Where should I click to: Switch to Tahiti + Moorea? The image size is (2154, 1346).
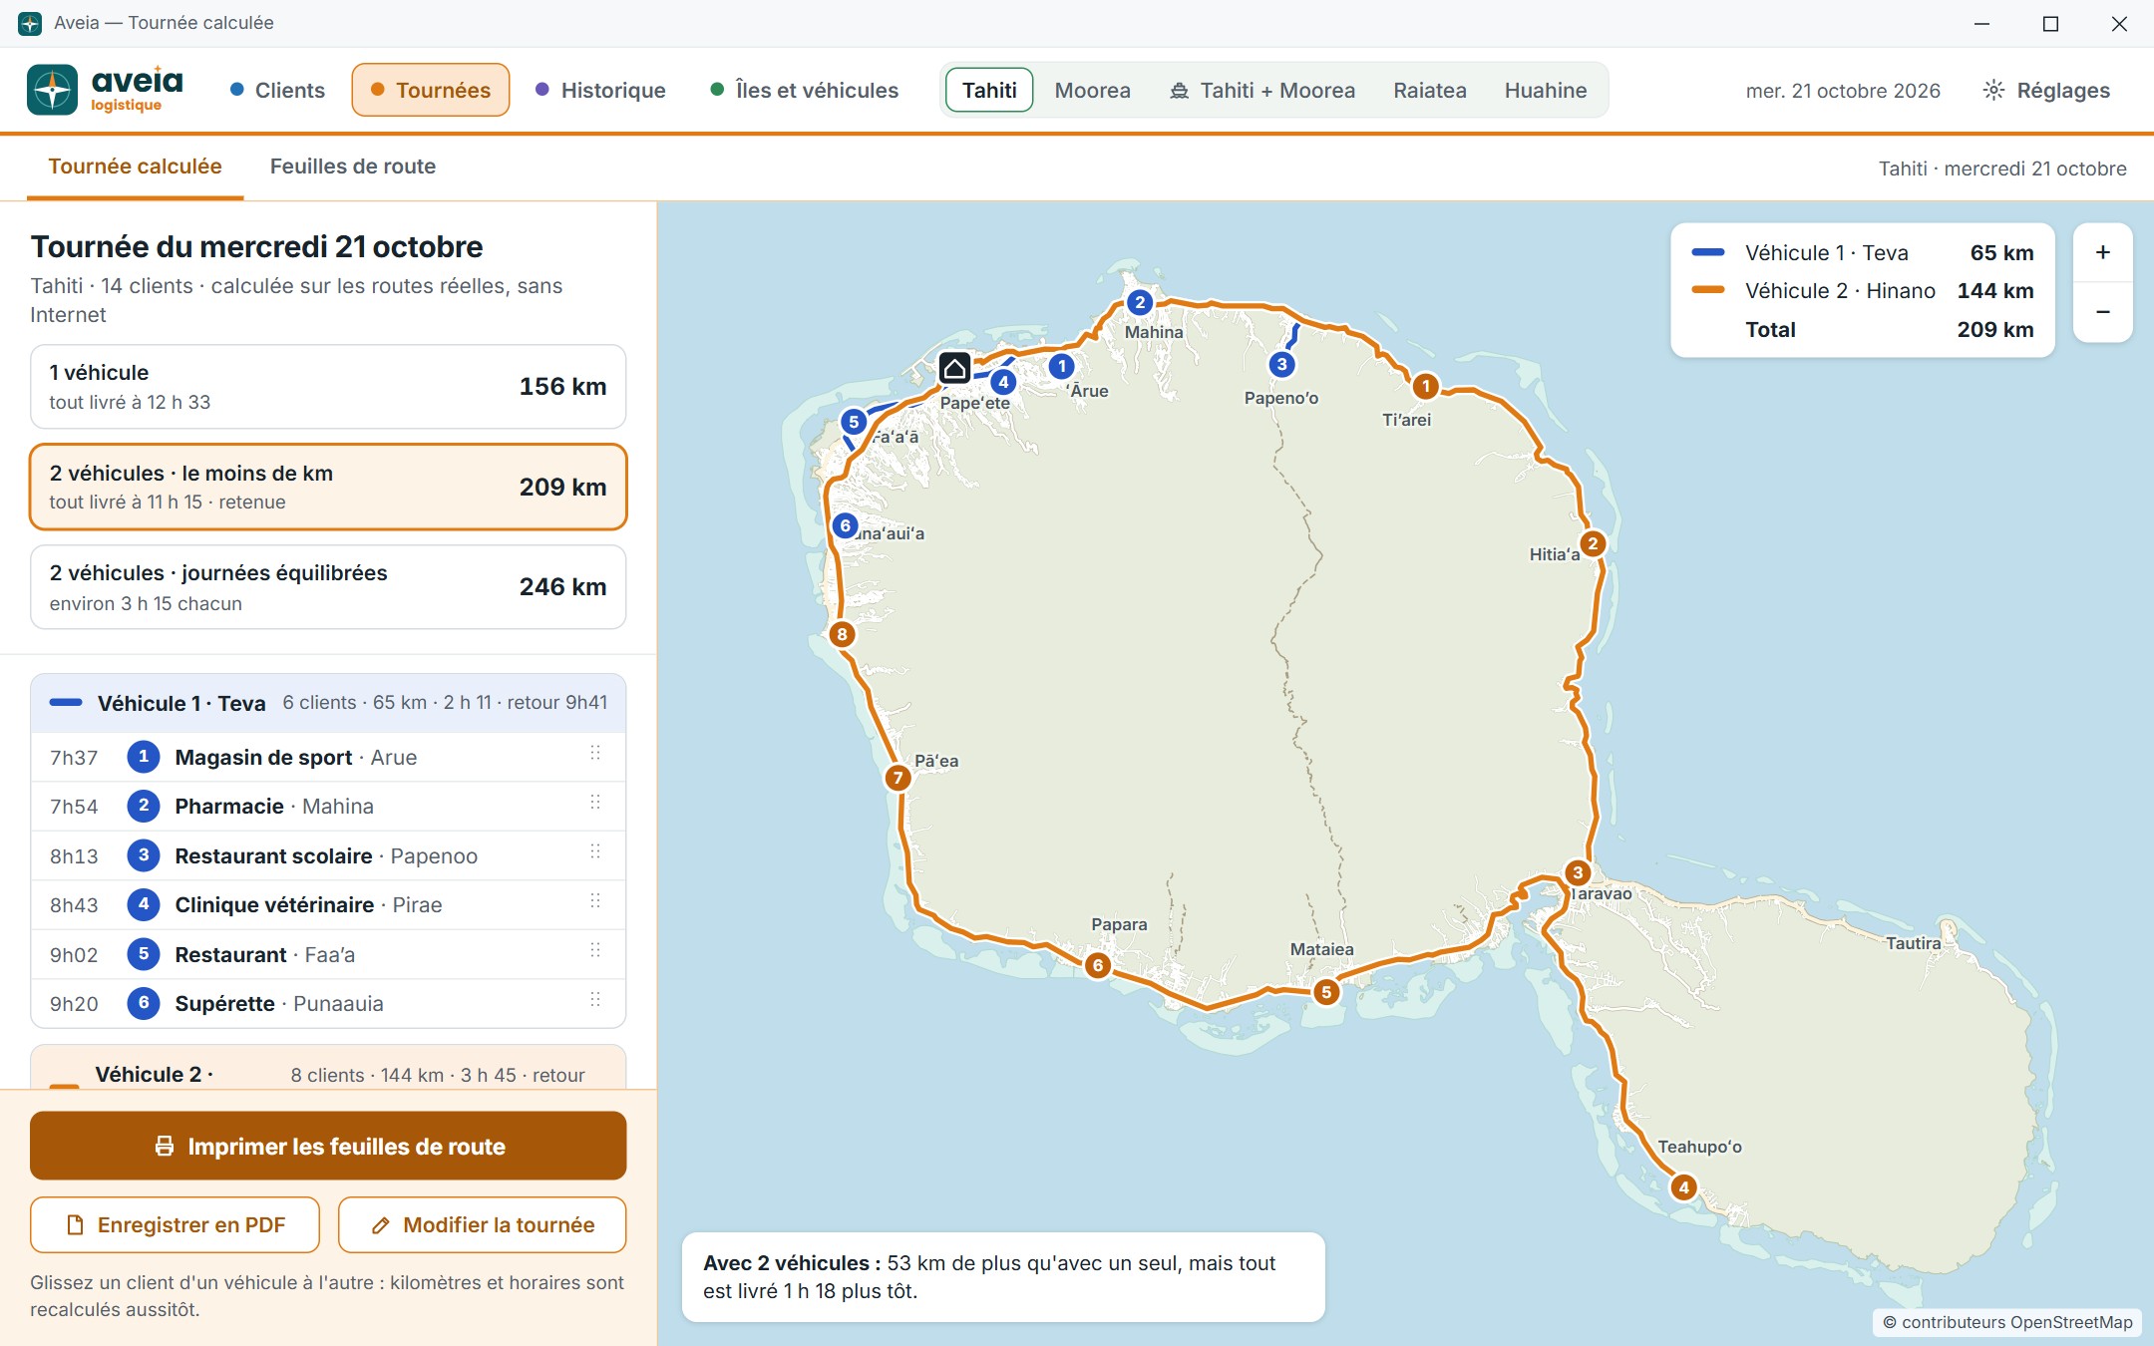pos(1262,90)
